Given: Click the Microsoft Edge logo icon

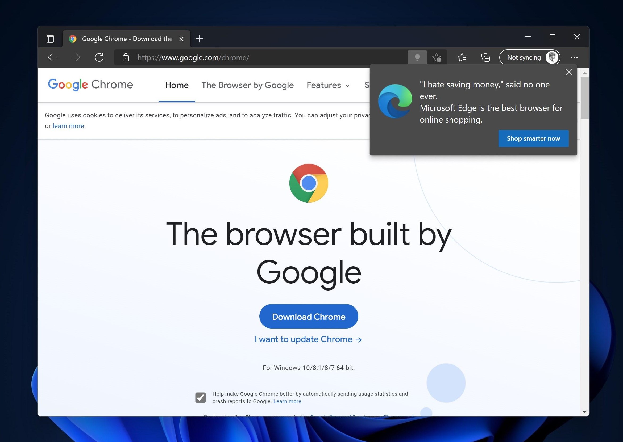Looking at the screenshot, I should pyautogui.click(x=395, y=101).
